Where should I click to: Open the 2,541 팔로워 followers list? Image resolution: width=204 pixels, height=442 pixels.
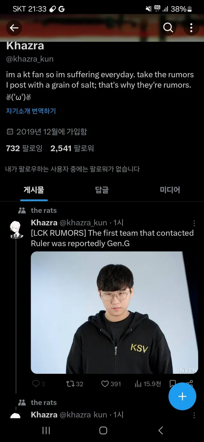[x=72, y=148]
